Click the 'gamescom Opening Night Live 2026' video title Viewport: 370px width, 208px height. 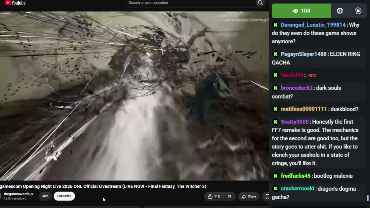click(x=103, y=186)
